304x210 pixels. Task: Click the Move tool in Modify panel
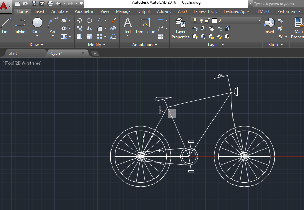80,20
